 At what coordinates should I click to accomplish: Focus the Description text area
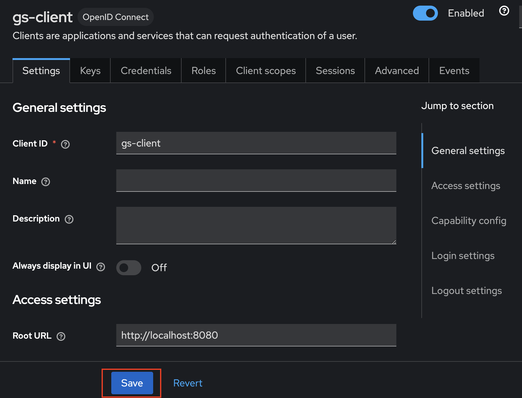(x=256, y=225)
